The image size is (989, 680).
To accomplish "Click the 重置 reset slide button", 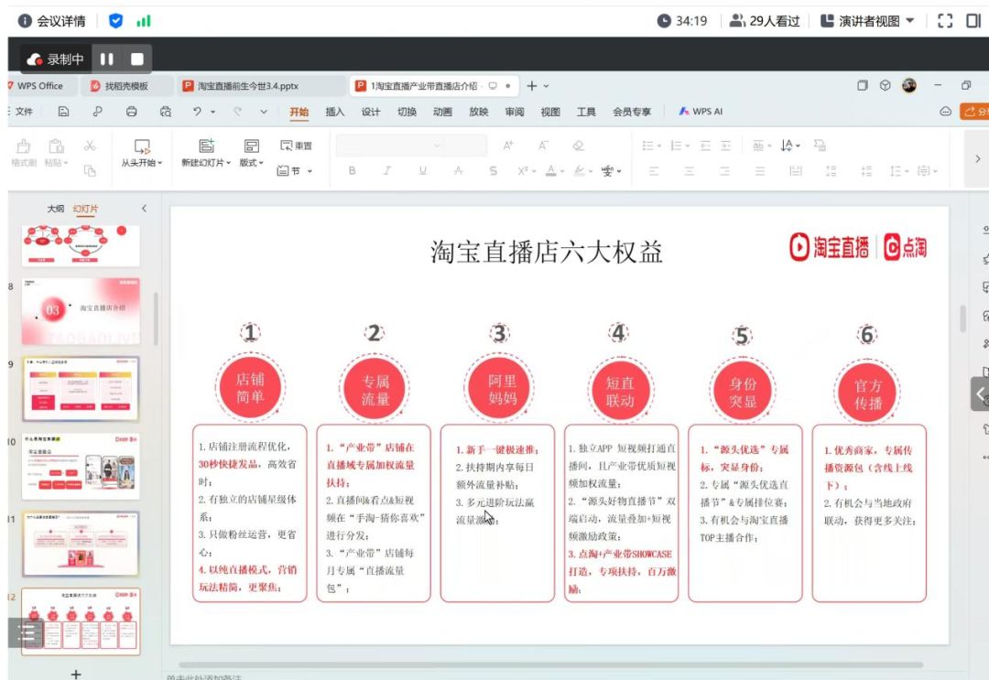I will click(296, 146).
